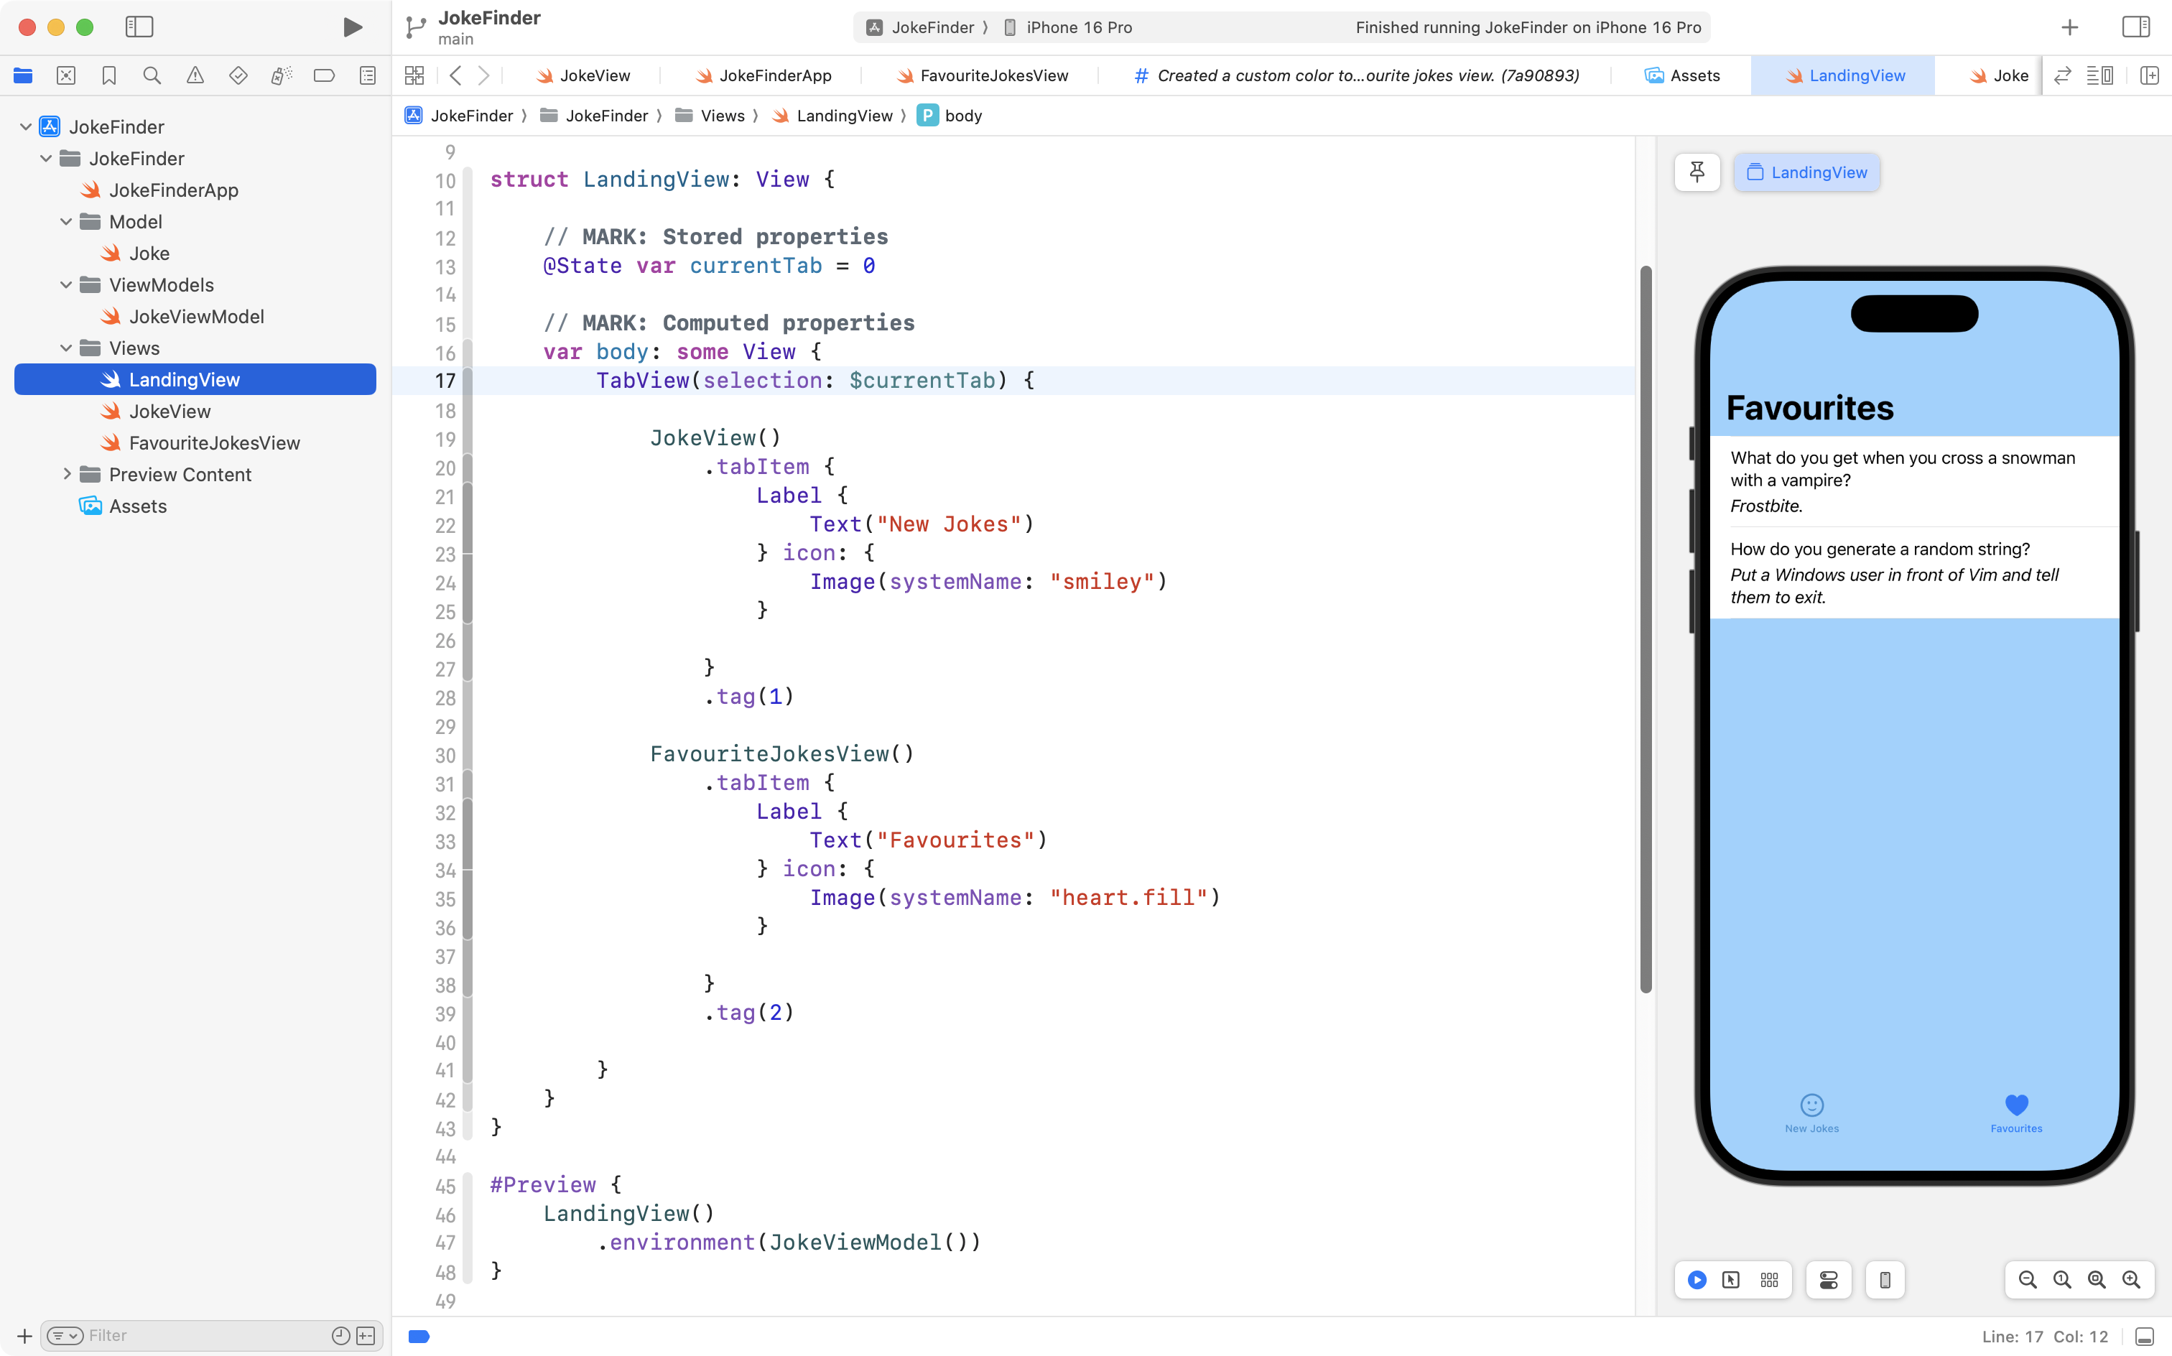
Task: Zoom in the preview canvas
Action: pos(2131,1280)
